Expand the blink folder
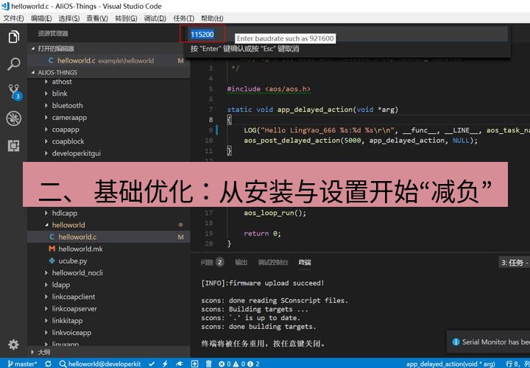530x368 pixels. coord(46,93)
